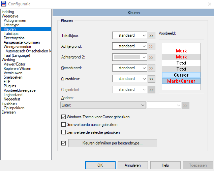Open the Vernieuwen settings page
The height and width of the screenshot is (171, 214).
click(x=13, y=73)
